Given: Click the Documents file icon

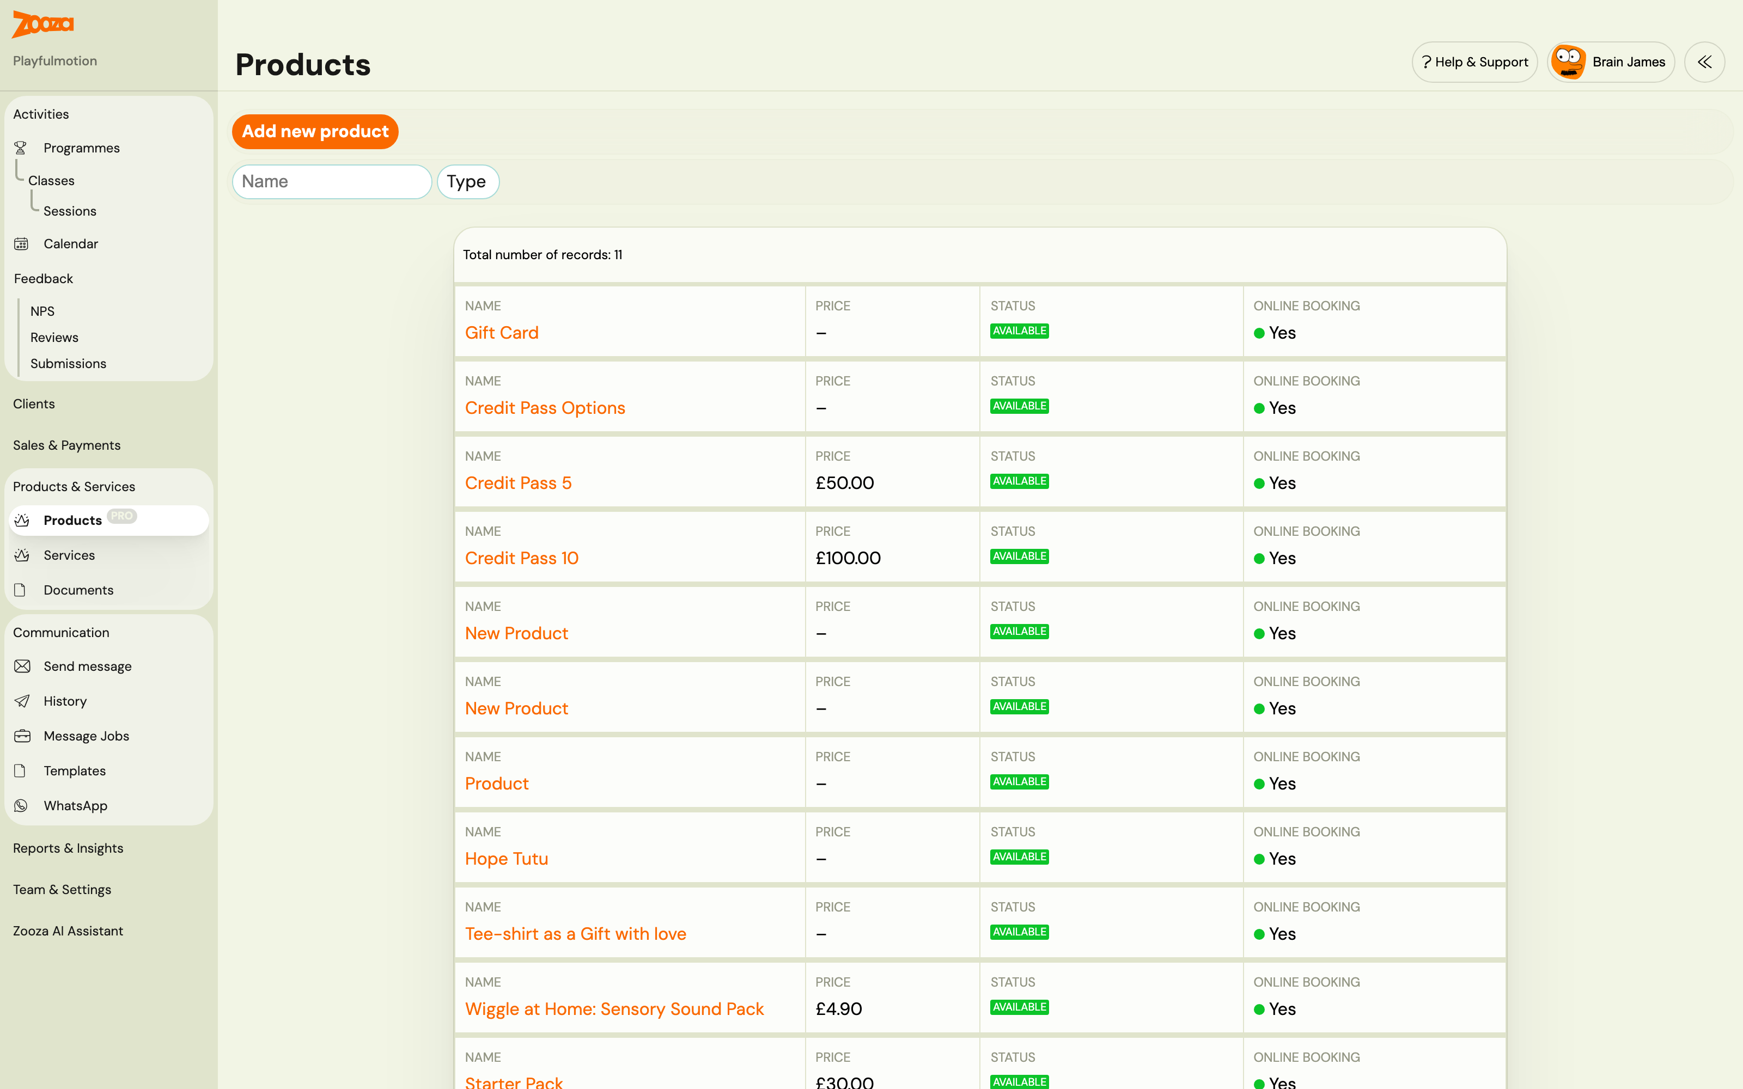Looking at the screenshot, I should [20, 590].
